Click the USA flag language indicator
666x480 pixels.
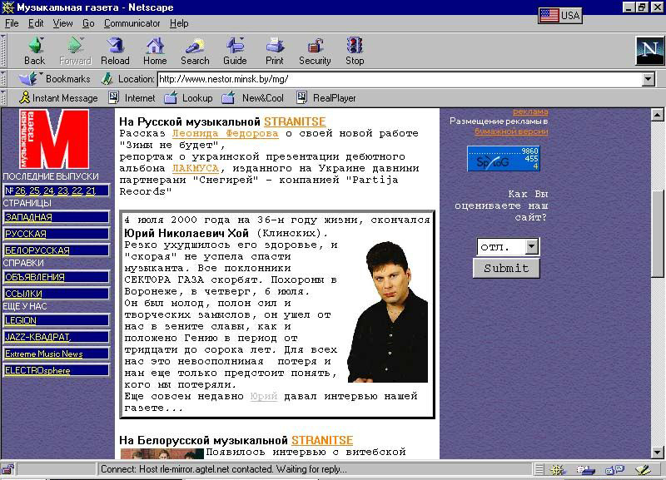pyautogui.click(x=559, y=16)
